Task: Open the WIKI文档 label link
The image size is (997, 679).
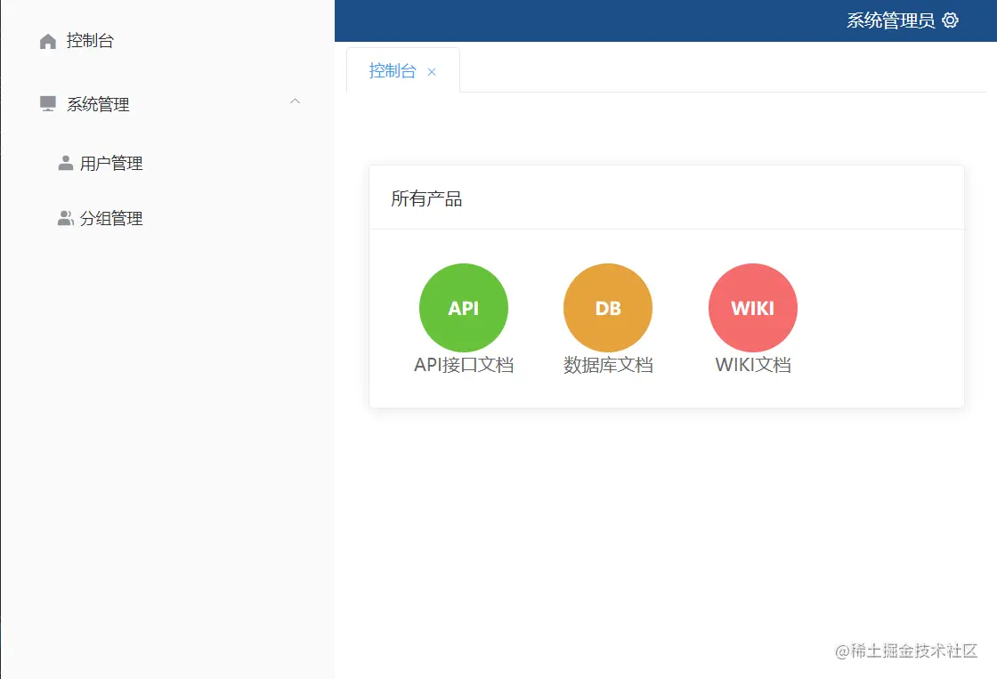Action: click(753, 365)
